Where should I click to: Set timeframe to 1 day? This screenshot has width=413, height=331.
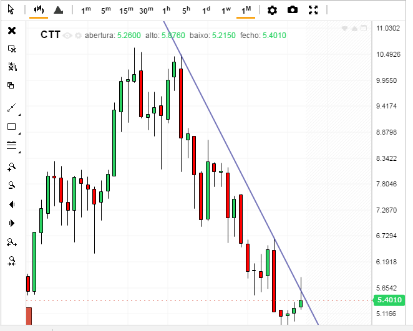click(x=206, y=10)
